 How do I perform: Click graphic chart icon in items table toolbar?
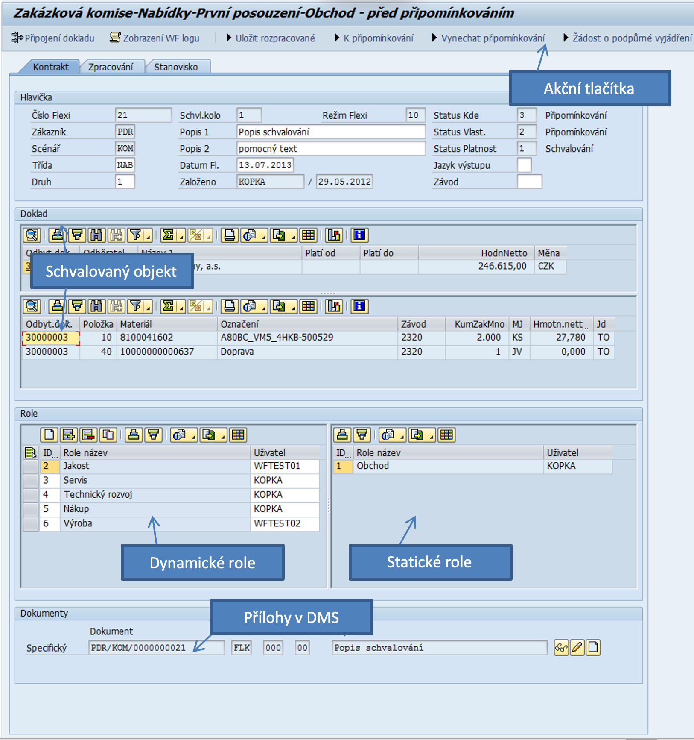tap(334, 306)
